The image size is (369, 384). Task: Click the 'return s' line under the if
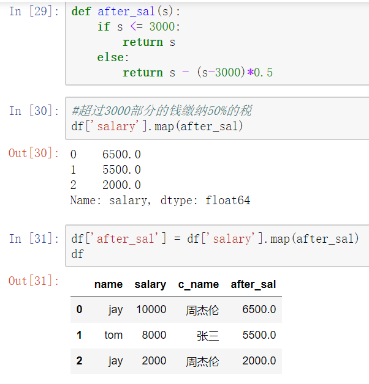coord(149,42)
